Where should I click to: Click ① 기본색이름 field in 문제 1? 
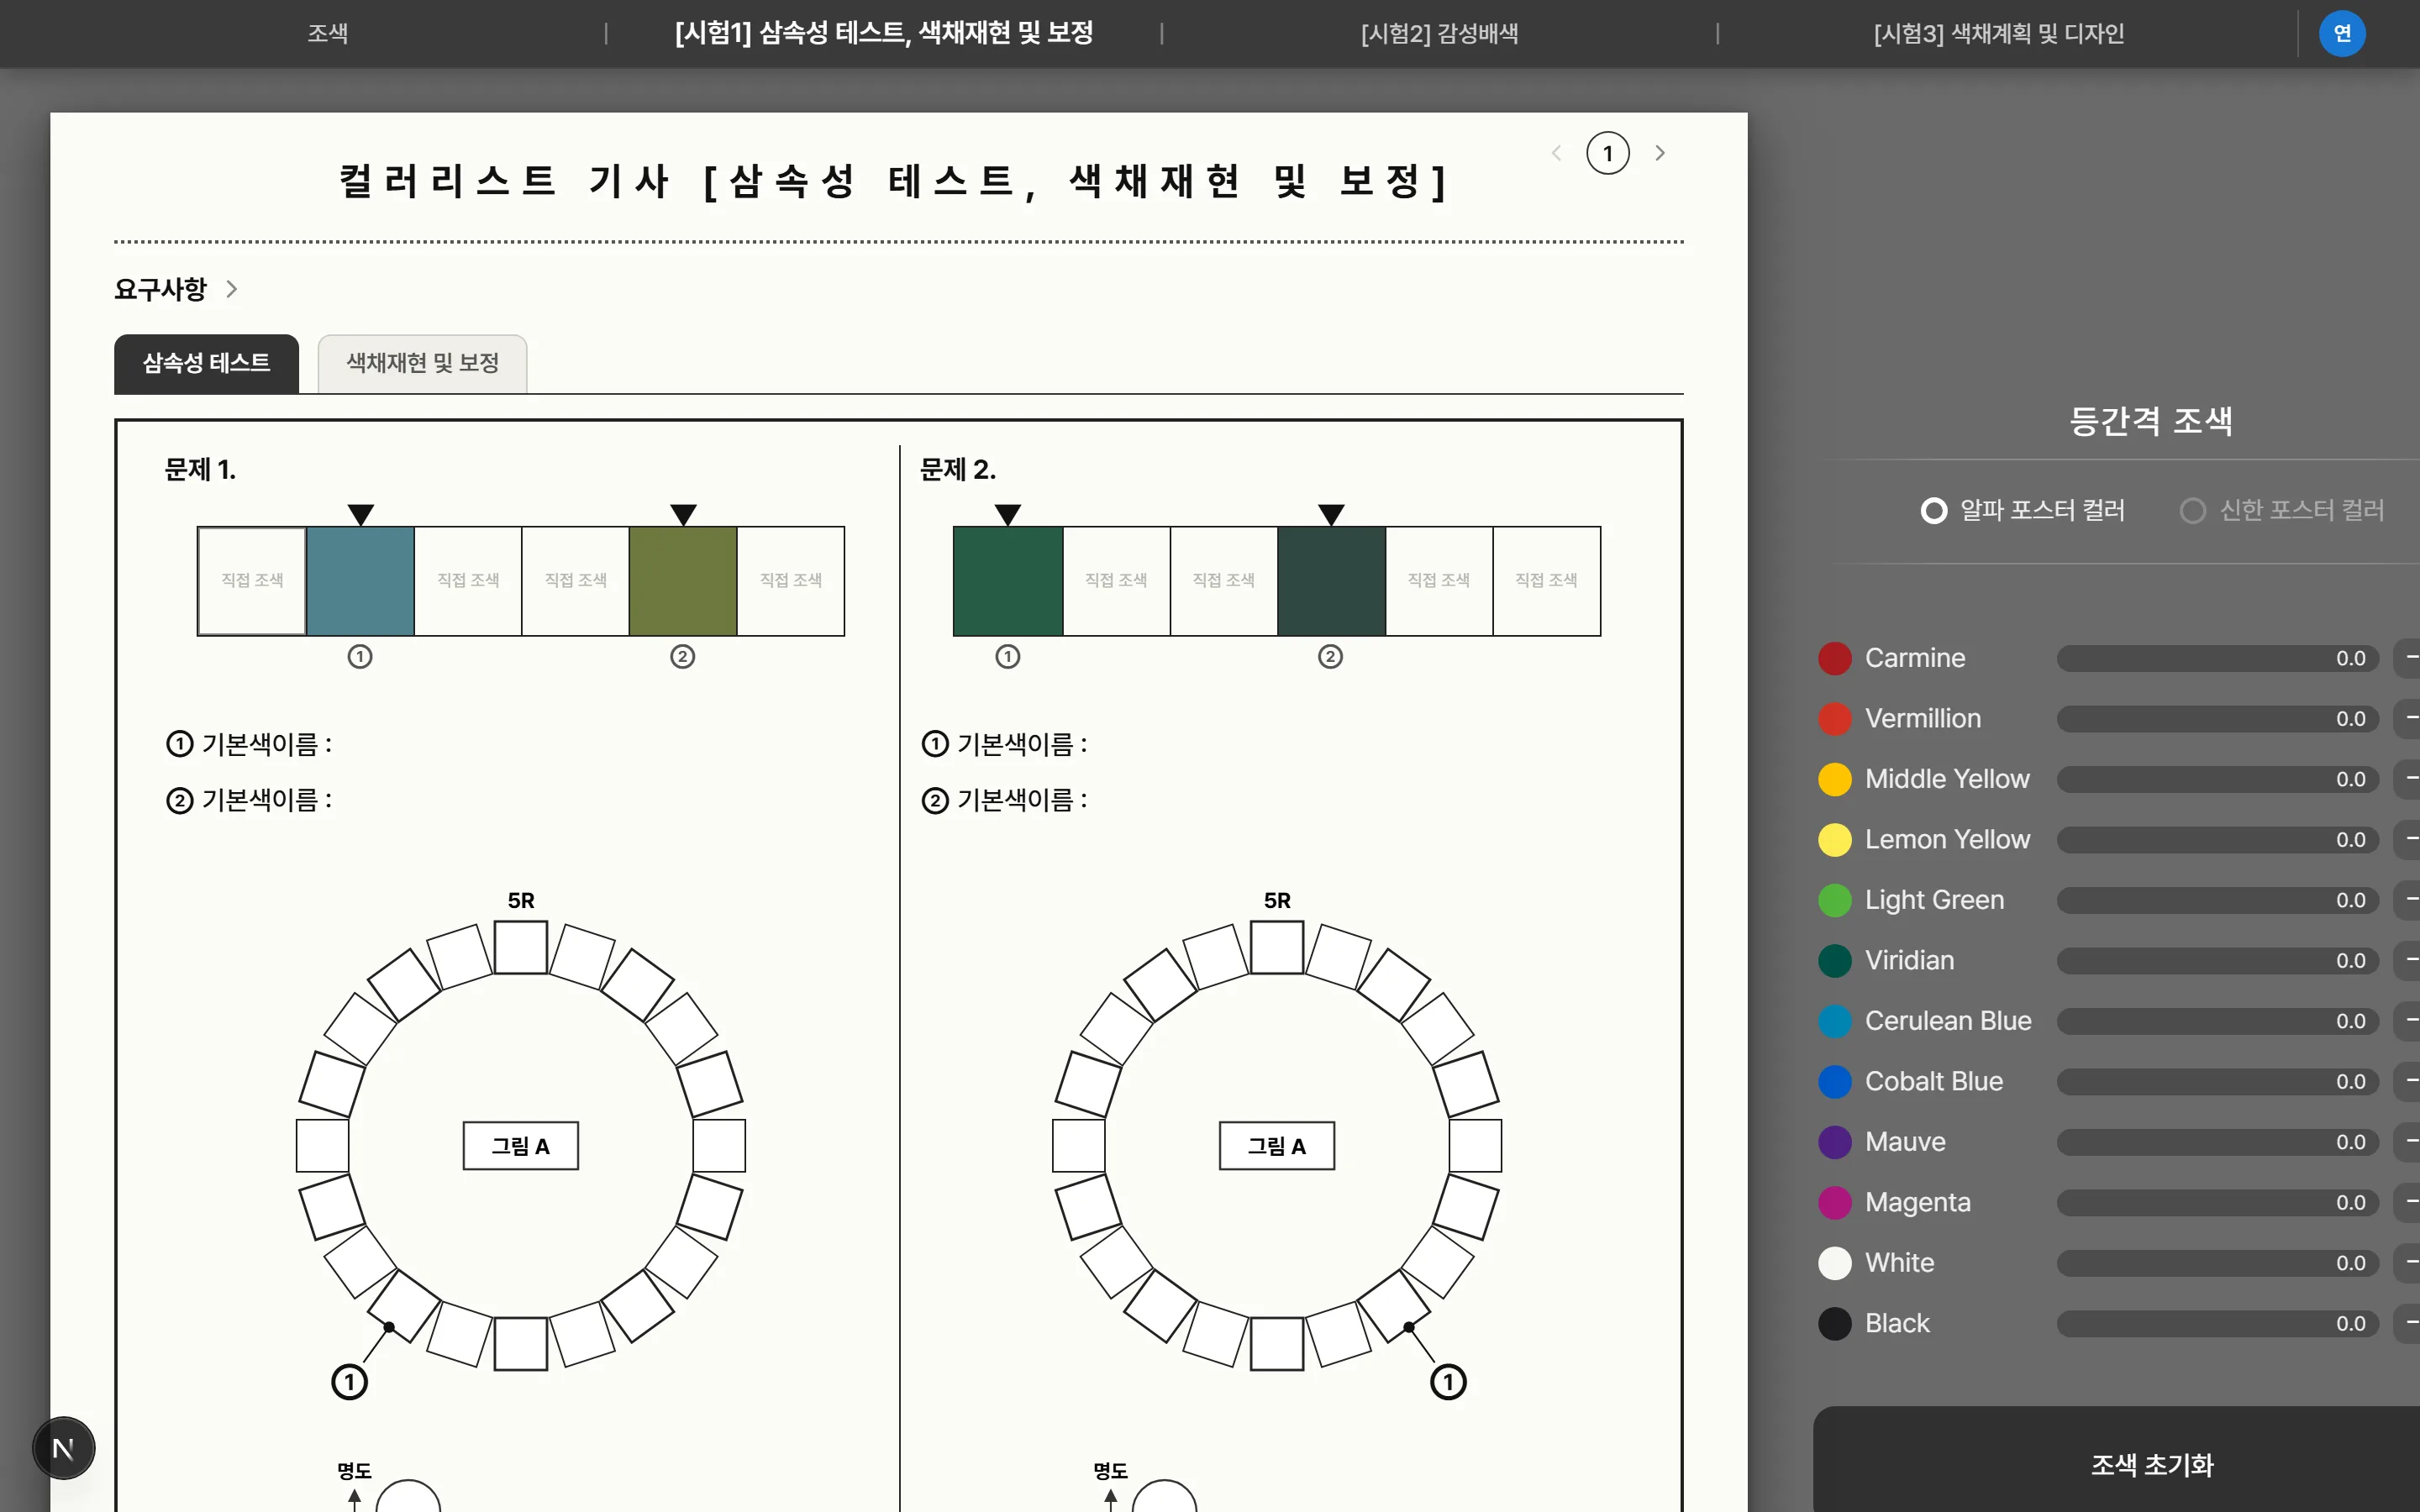tap(249, 744)
